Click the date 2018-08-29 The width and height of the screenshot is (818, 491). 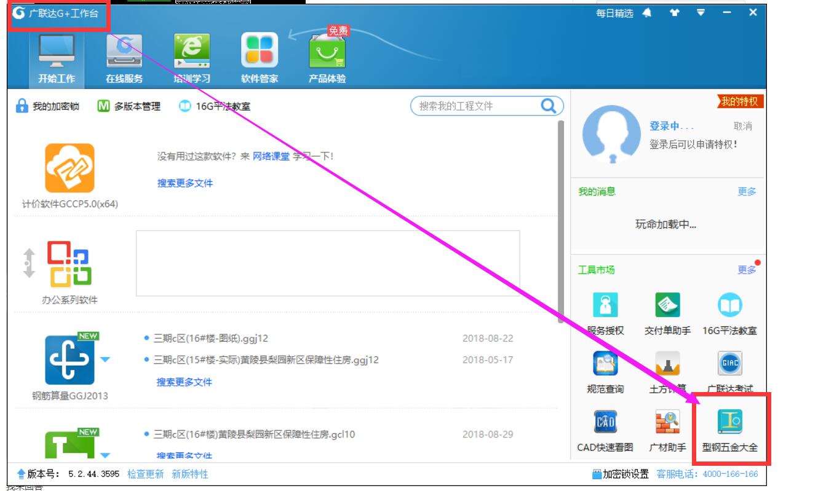[x=488, y=434]
